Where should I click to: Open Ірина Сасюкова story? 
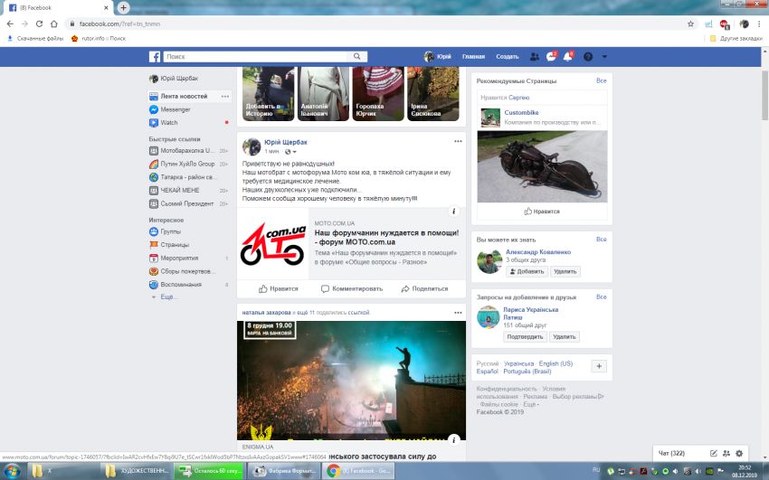[x=433, y=93]
